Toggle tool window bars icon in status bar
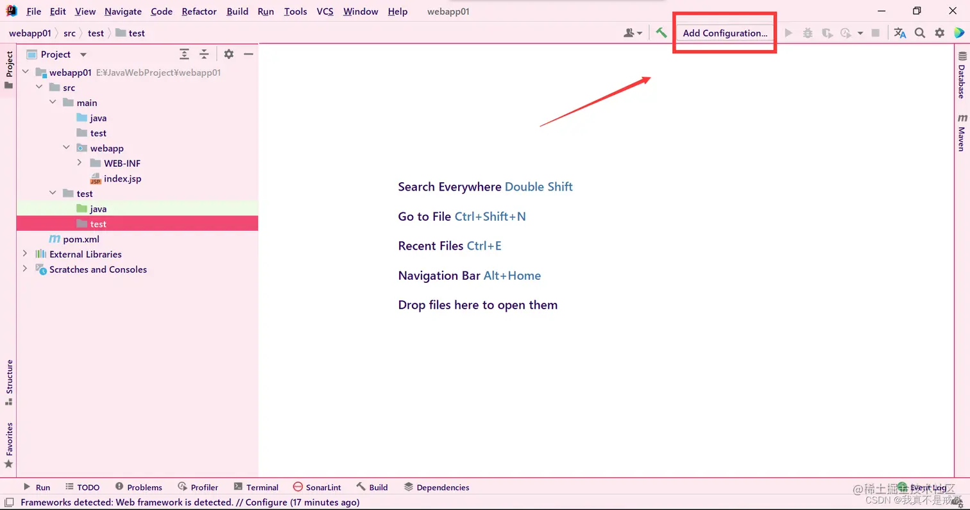The image size is (970, 510). pos(9,502)
